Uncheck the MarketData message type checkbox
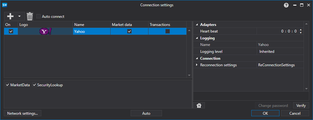 [8, 85]
